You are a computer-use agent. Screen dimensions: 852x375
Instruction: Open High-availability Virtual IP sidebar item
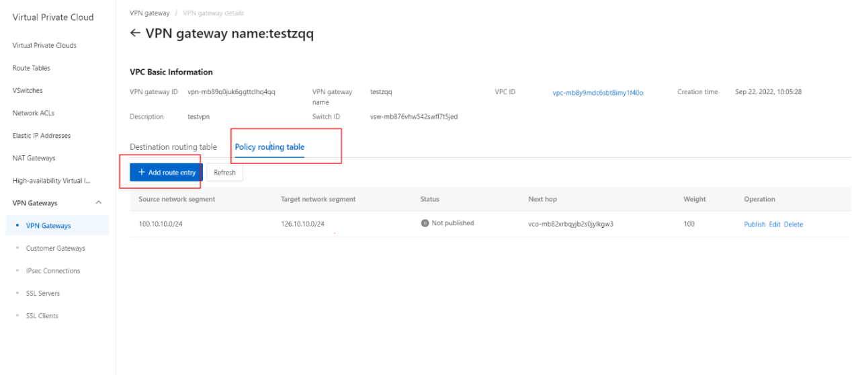coord(51,181)
